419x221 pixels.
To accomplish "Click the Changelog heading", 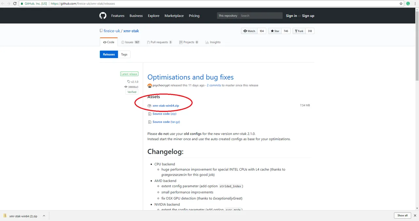I will point(165,152).
